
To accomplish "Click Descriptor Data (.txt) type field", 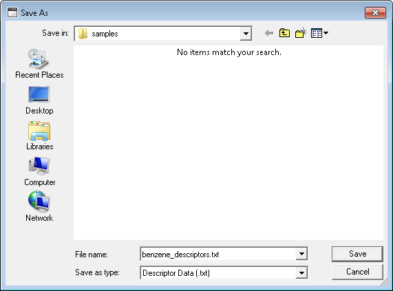I will coord(218,272).
